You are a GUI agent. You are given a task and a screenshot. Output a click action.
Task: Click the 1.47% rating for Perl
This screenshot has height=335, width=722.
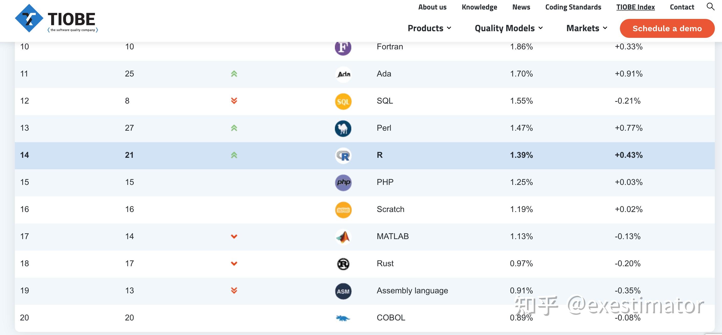point(521,128)
